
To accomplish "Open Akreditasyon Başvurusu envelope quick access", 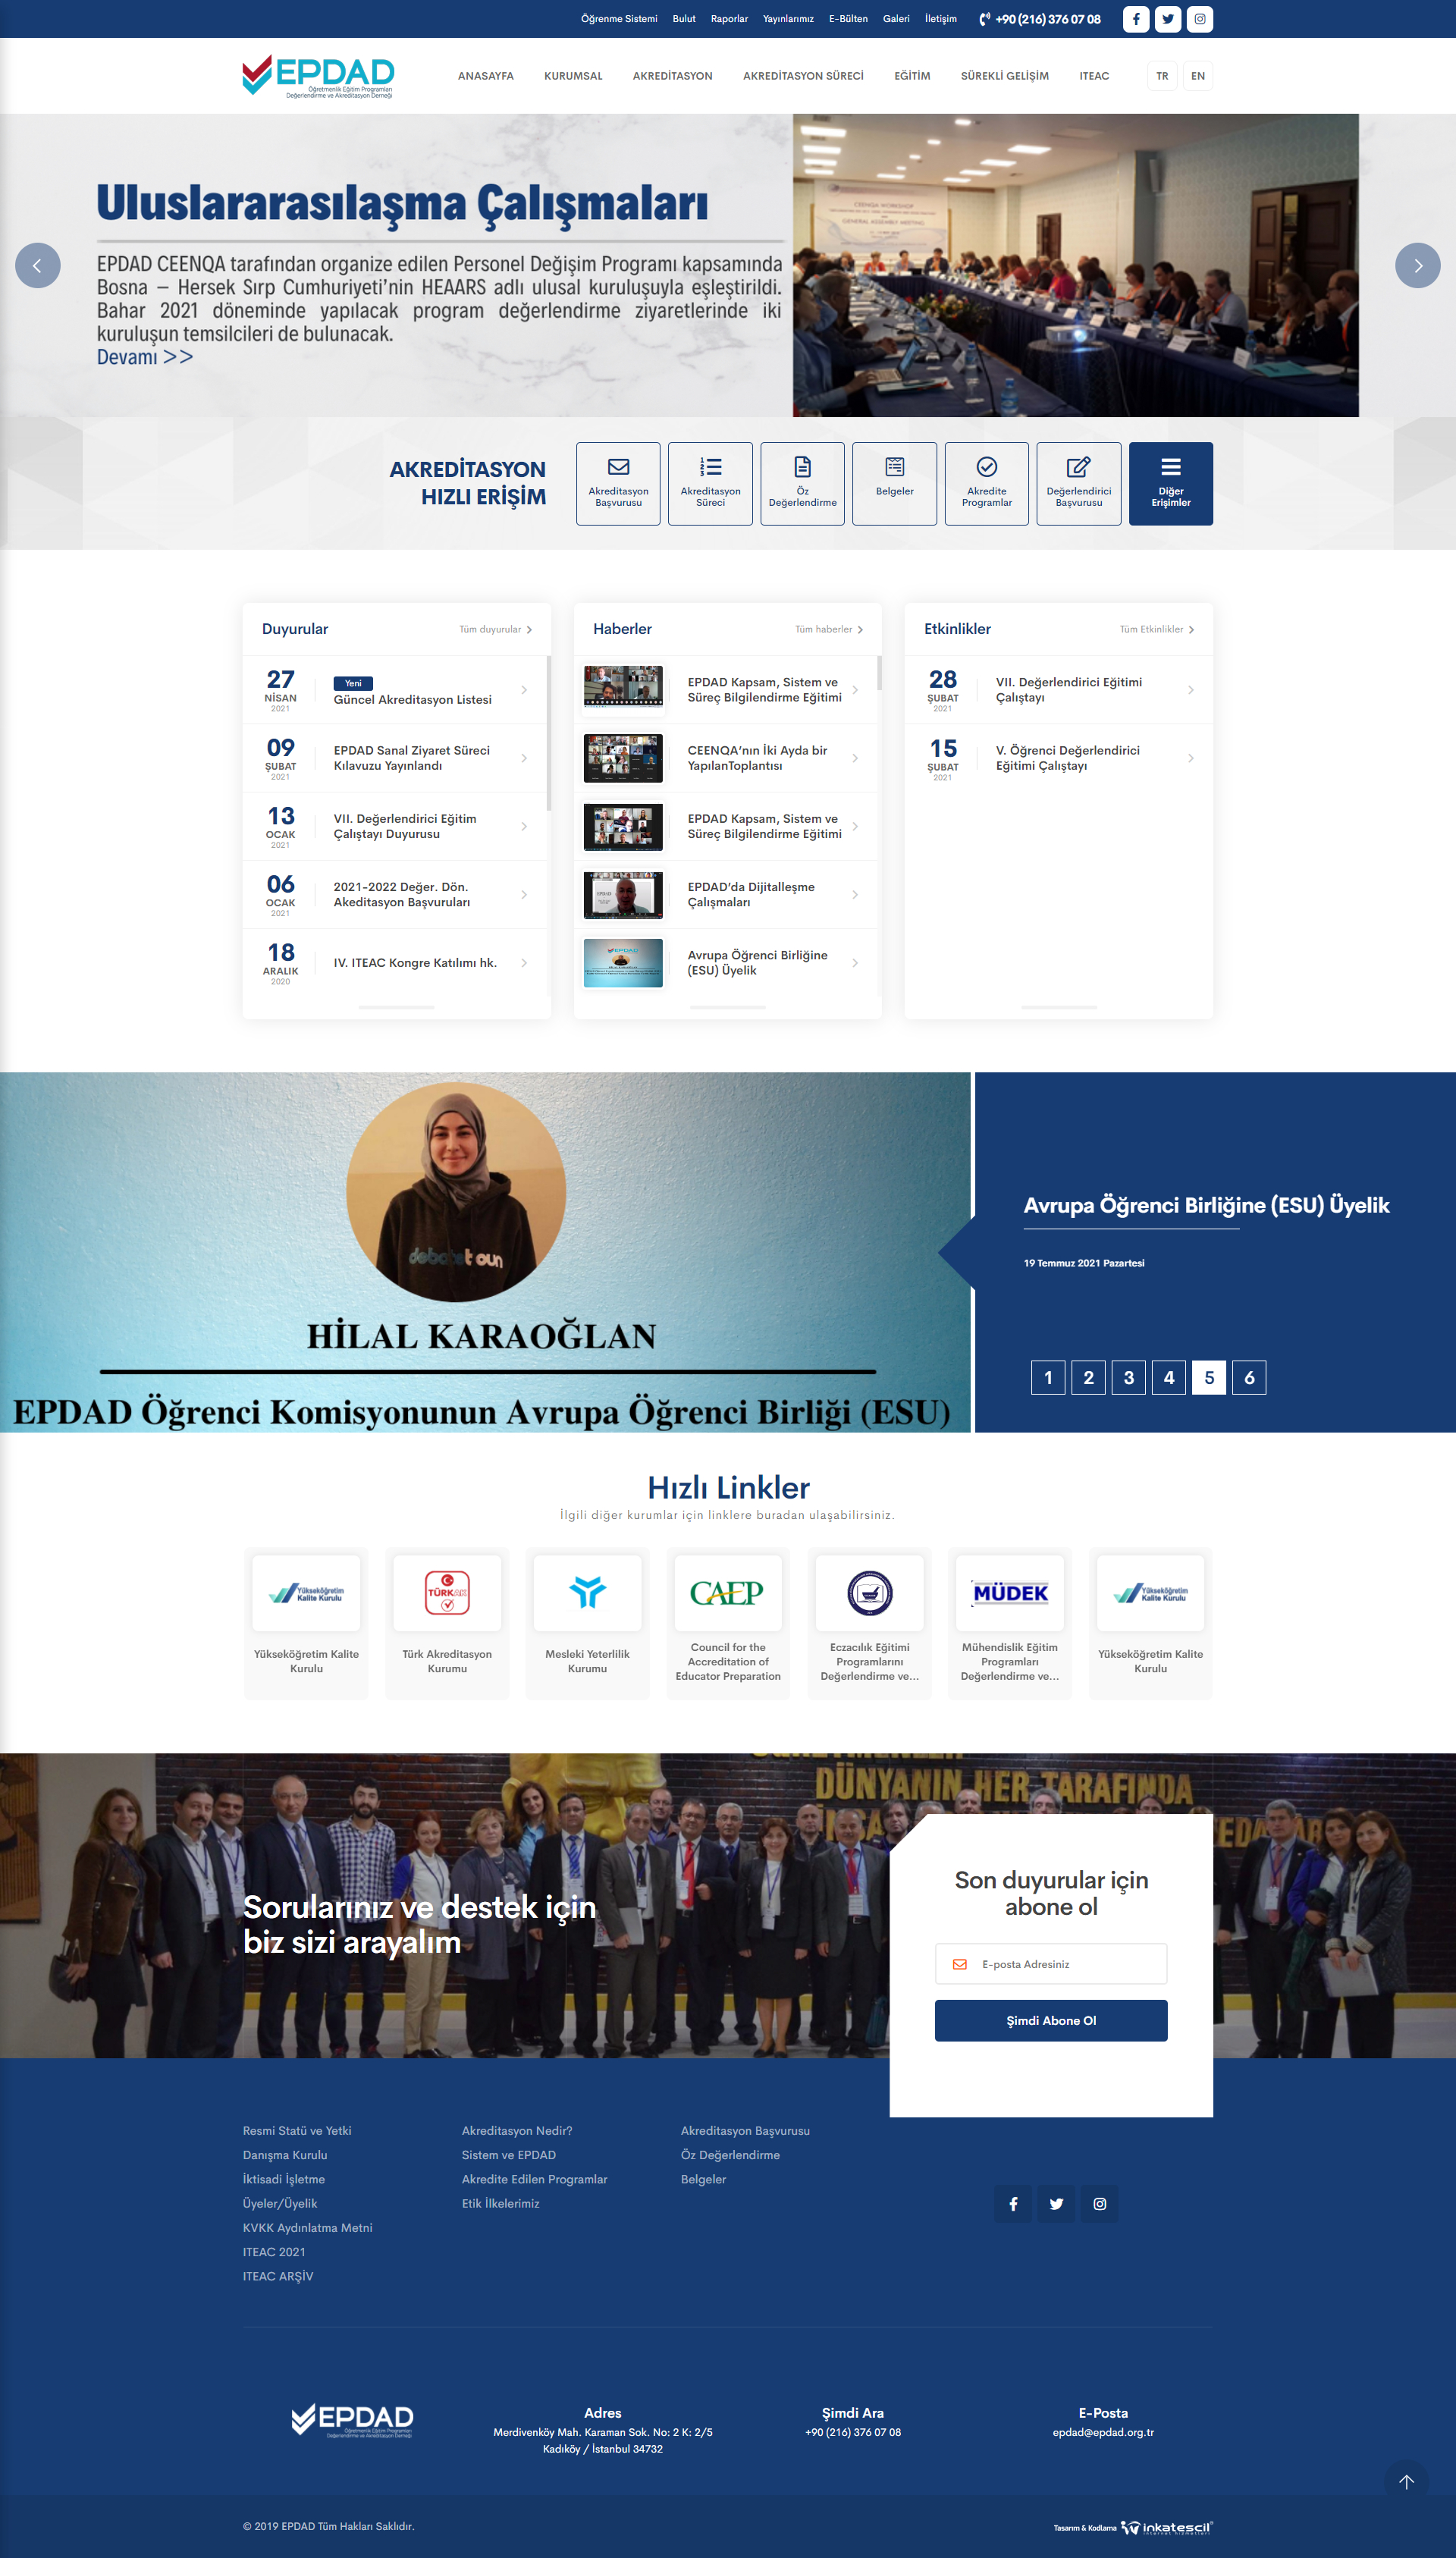I will pos(618,483).
